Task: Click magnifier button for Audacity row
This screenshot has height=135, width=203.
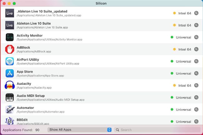Action: pos(196,85)
